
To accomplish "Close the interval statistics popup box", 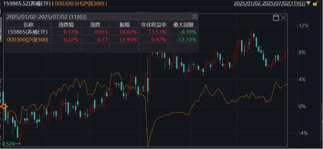I will 194,16.
